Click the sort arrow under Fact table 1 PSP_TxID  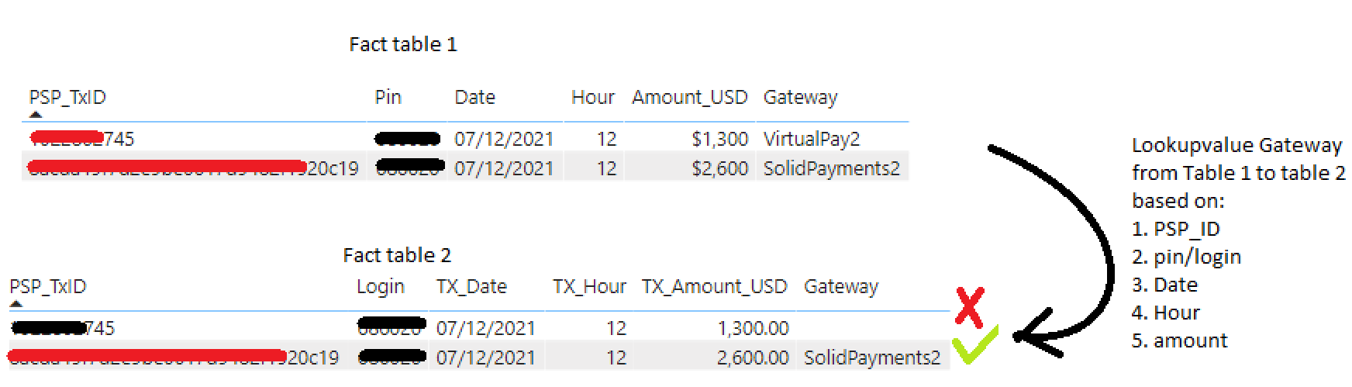[36, 114]
